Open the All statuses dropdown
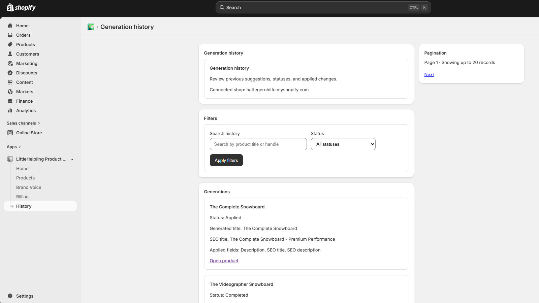Viewport: 539px width, 303px height. pyautogui.click(x=343, y=144)
